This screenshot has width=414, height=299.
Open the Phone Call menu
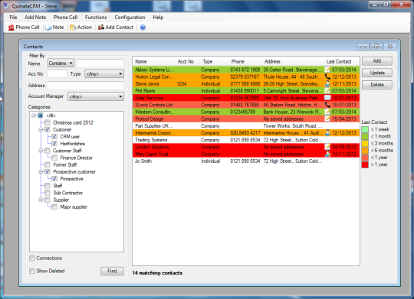click(x=65, y=17)
